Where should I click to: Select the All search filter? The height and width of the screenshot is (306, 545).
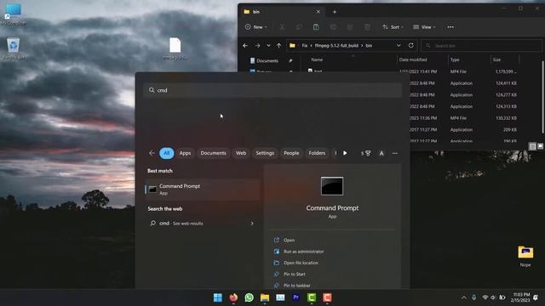click(167, 153)
